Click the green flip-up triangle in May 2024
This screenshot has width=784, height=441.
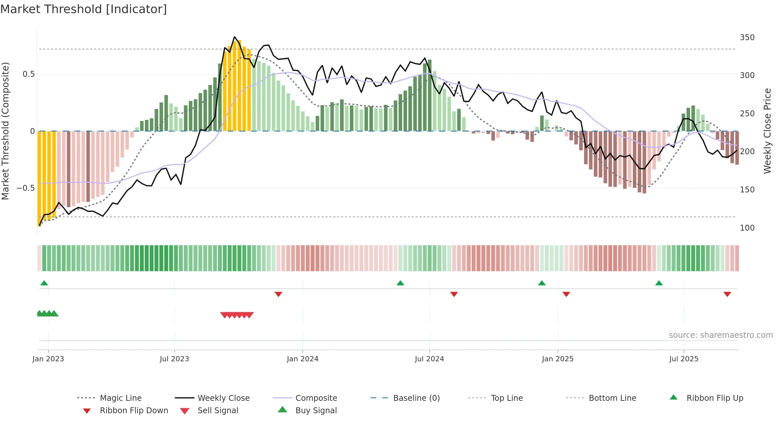pyautogui.click(x=400, y=283)
